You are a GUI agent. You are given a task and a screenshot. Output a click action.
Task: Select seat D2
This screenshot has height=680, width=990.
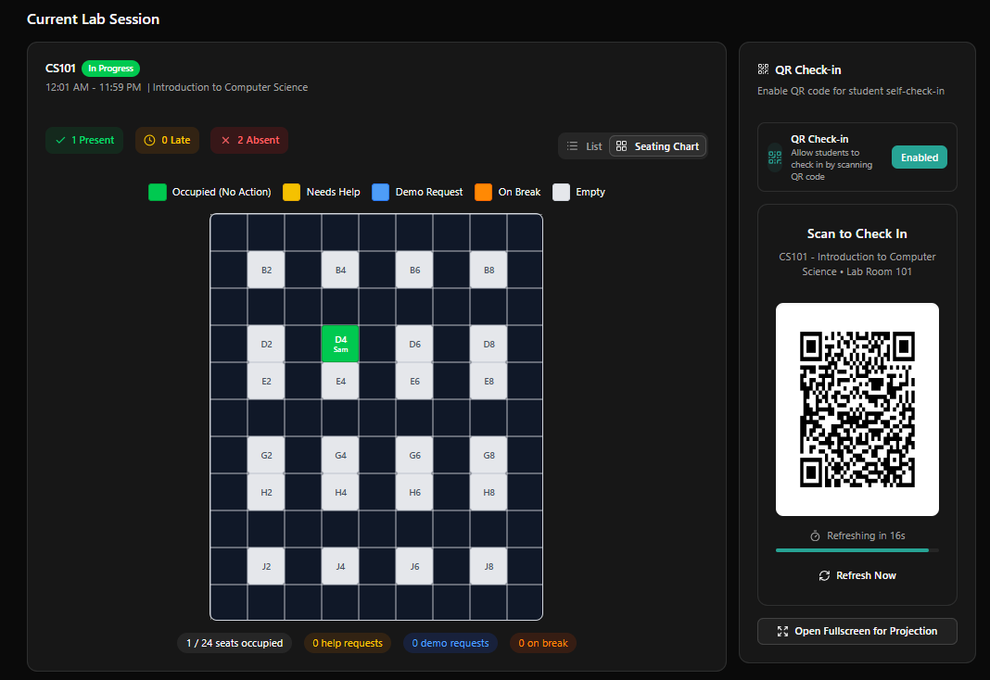click(266, 344)
